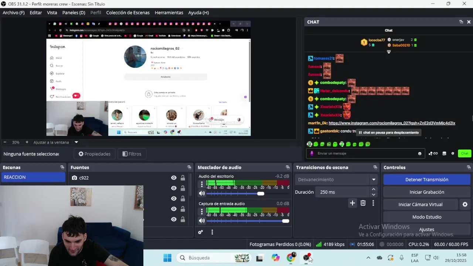Open the Colección de Escenas menu
The width and height of the screenshot is (473, 266).
click(128, 13)
